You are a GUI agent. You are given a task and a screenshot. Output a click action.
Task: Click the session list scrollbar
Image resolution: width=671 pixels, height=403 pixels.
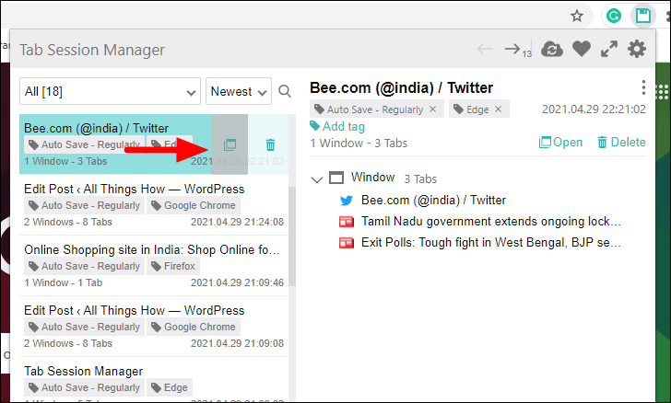click(292, 236)
